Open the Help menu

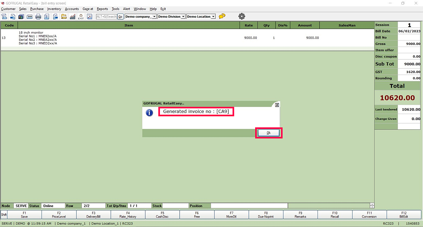(x=153, y=9)
